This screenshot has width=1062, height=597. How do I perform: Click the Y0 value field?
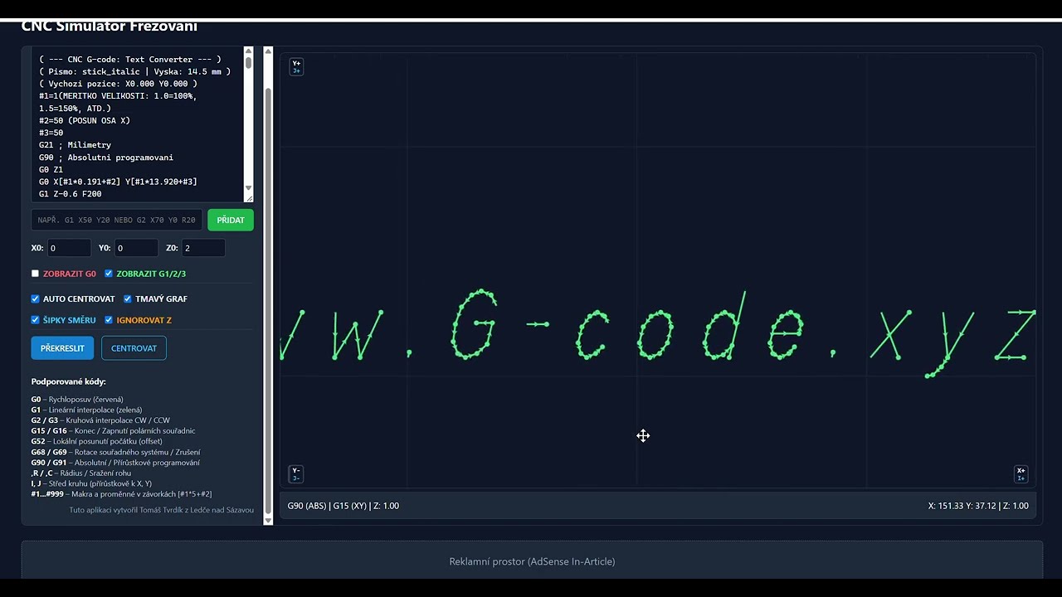pos(136,248)
